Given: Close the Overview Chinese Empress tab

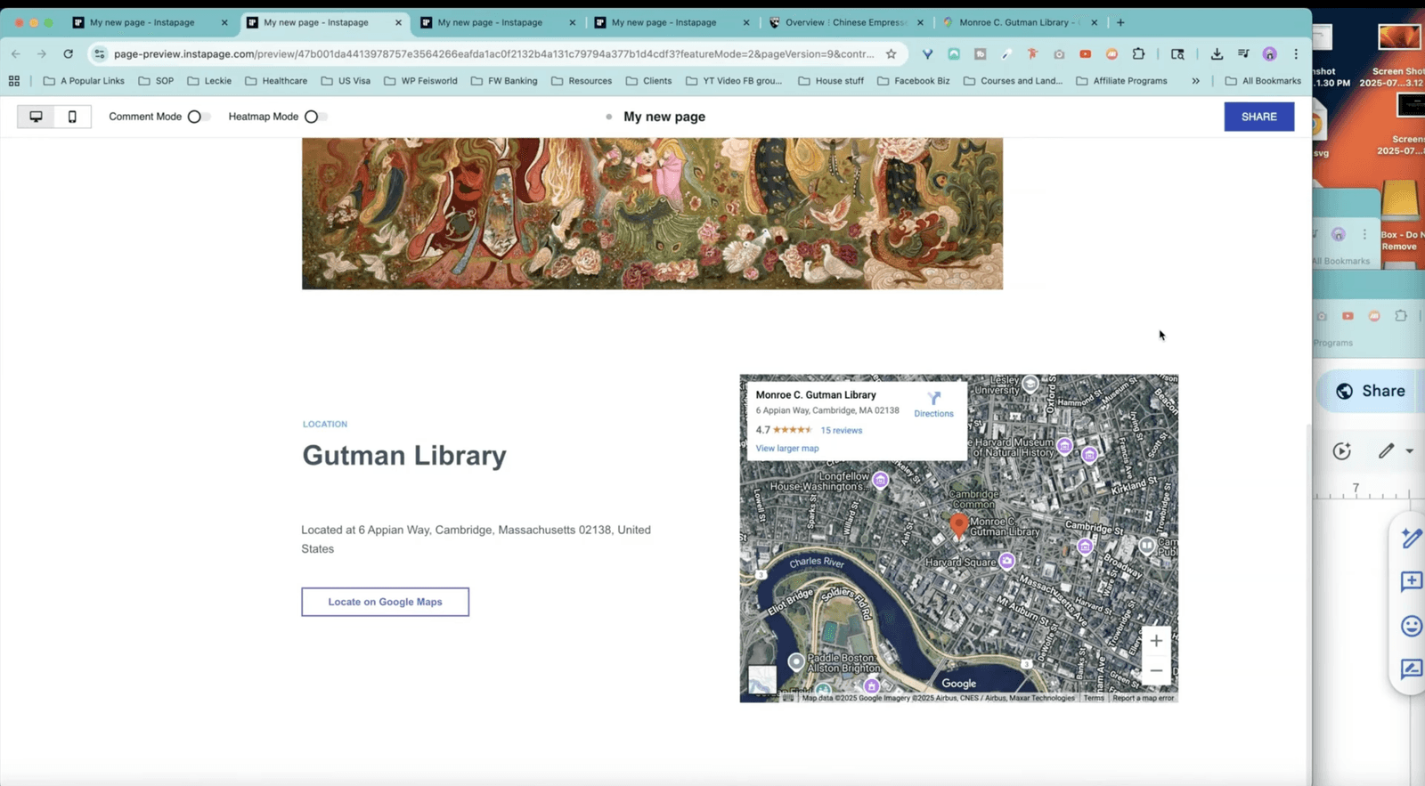Looking at the screenshot, I should (x=920, y=22).
